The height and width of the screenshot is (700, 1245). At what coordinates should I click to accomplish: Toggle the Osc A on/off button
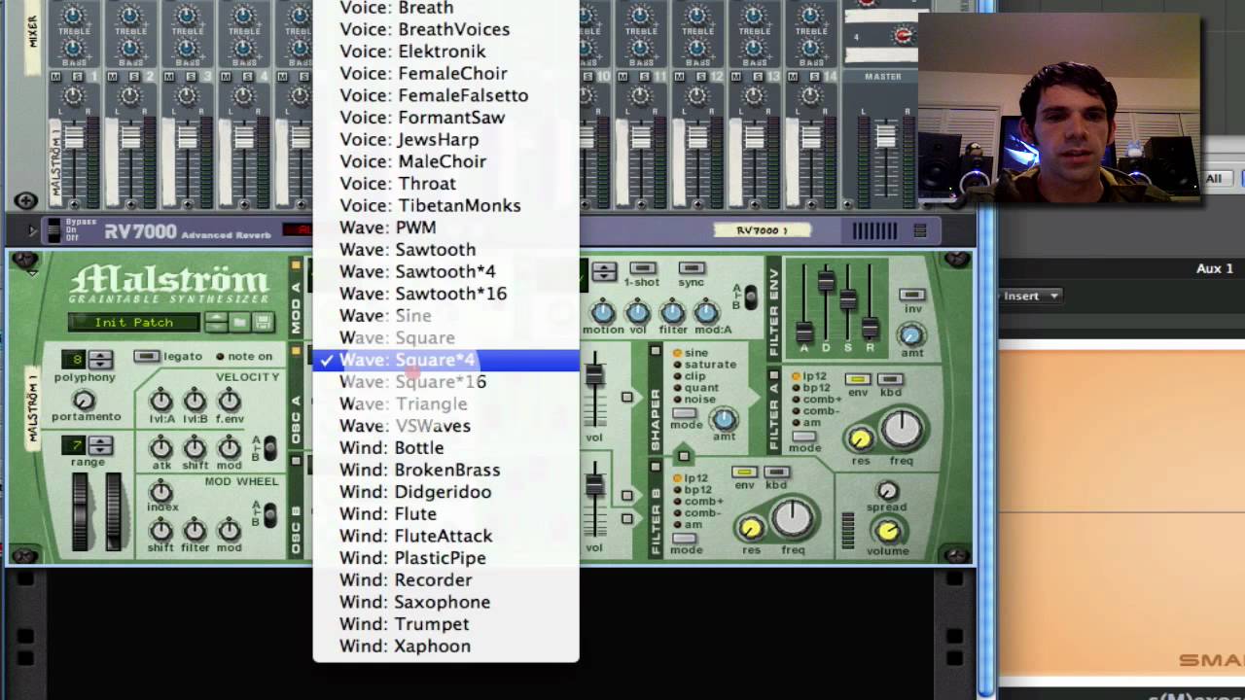point(296,349)
